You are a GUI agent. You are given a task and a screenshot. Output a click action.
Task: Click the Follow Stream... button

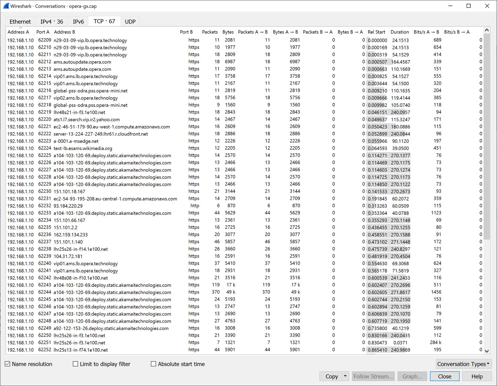pos(373,376)
